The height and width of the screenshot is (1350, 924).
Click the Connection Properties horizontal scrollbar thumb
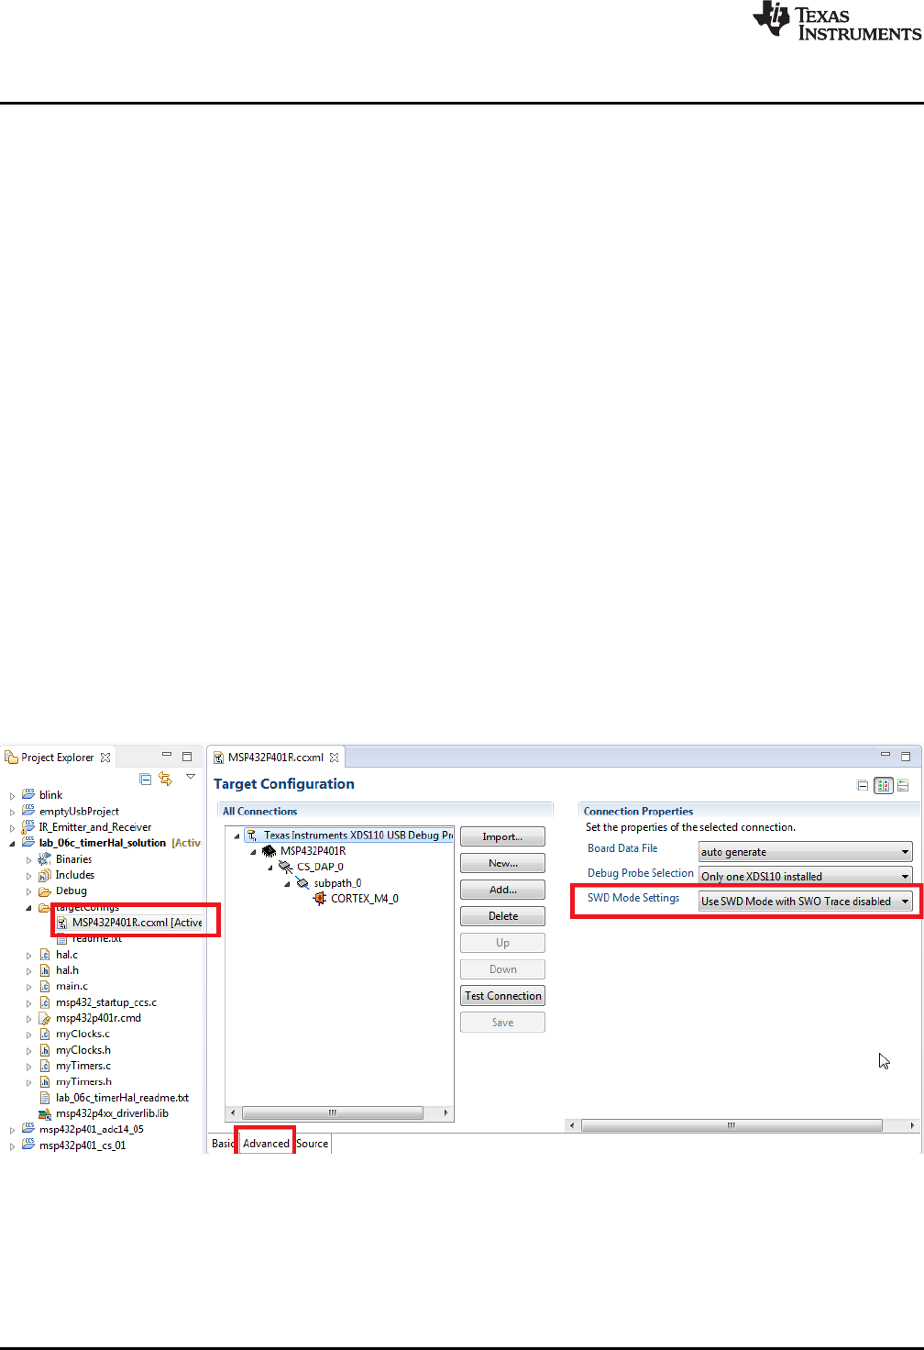(x=731, y=1125)
